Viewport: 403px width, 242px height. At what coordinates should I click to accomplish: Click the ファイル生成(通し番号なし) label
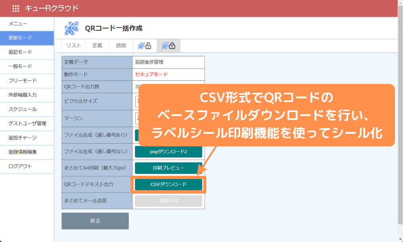[x=97, y=152]
